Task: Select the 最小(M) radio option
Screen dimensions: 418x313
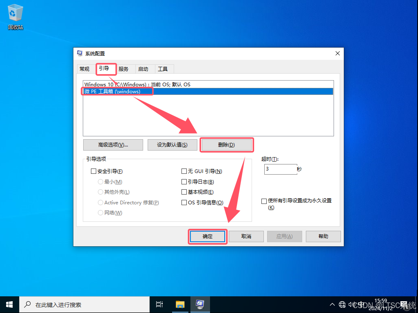Action: coord(100,182)
